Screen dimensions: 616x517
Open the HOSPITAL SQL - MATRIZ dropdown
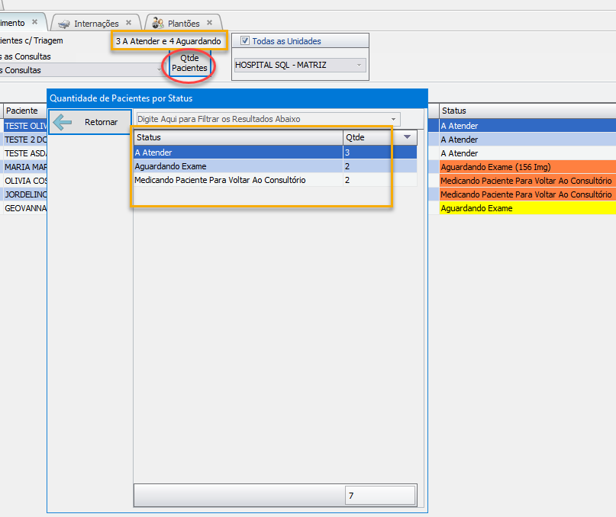pyautogui.click(x=359, y=66)
